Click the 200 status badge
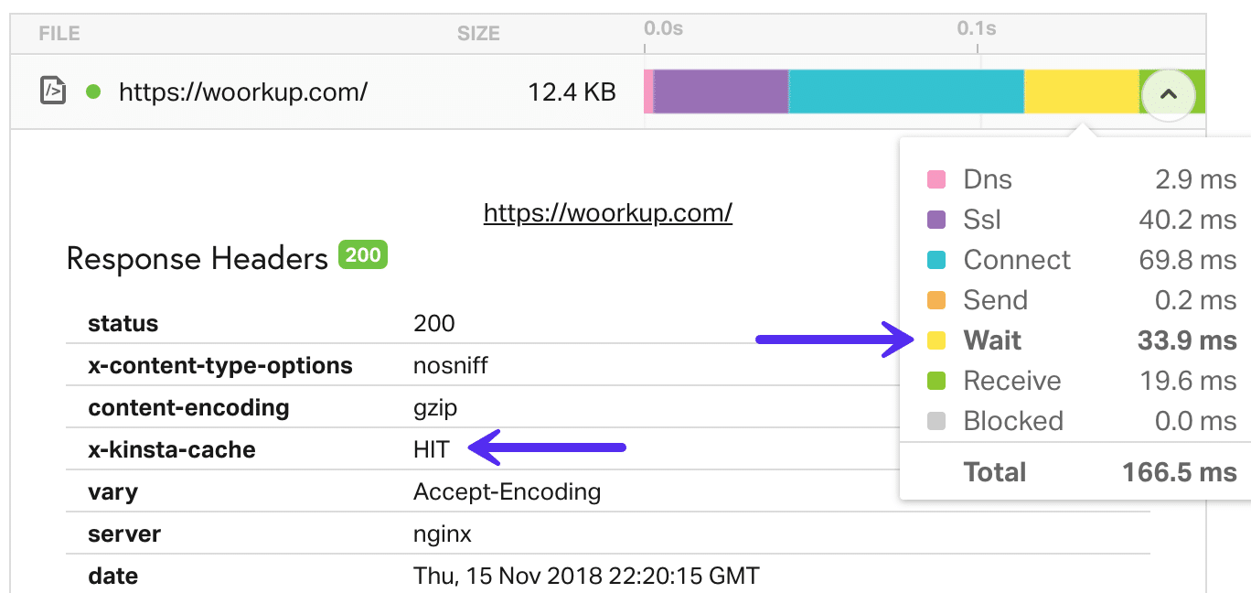The image size is (1251, 593). [362, 254]
